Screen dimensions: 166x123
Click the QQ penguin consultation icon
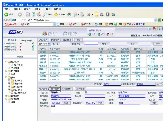(108, 34)
